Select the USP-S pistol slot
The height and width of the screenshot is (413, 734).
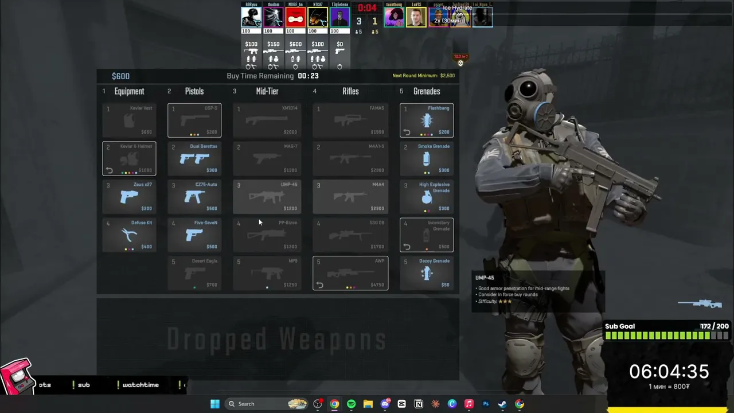coord(194,120)
